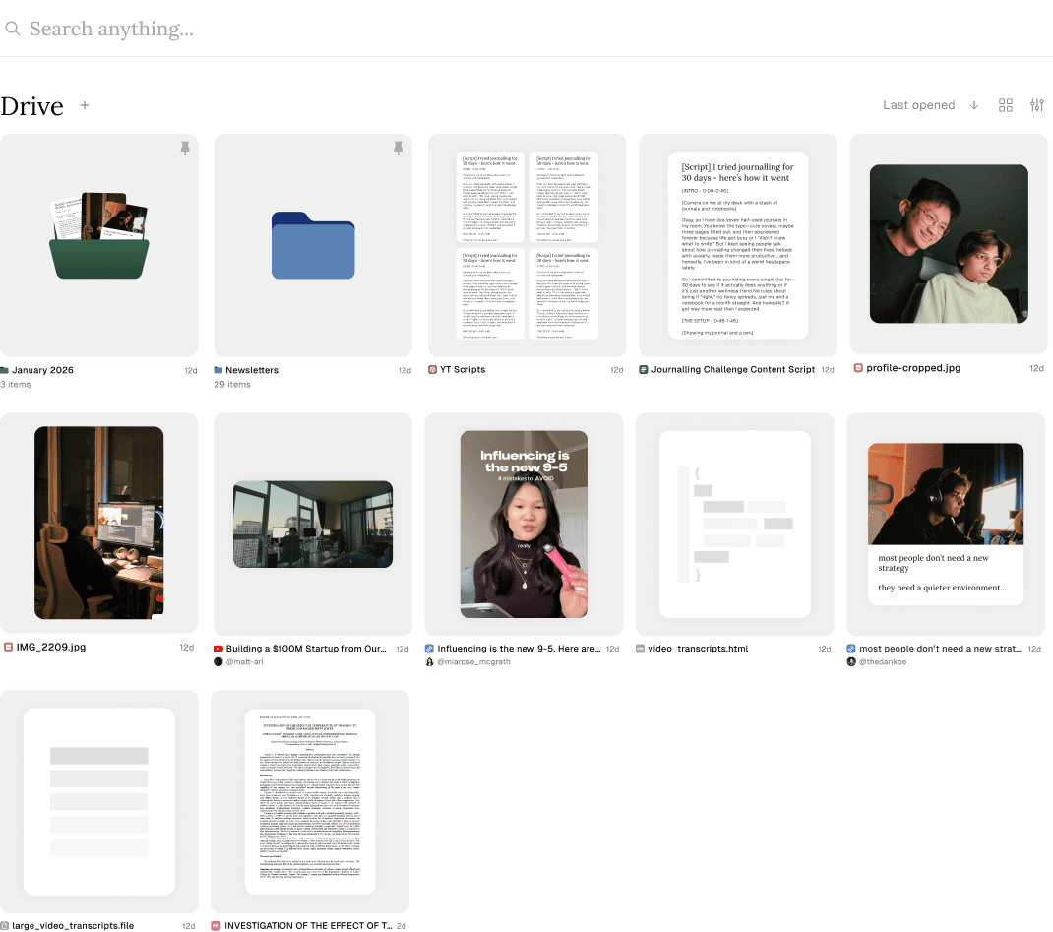Click the @matt-ari author link
Screen dimensions: 1053x932
[x=244, y=661]
